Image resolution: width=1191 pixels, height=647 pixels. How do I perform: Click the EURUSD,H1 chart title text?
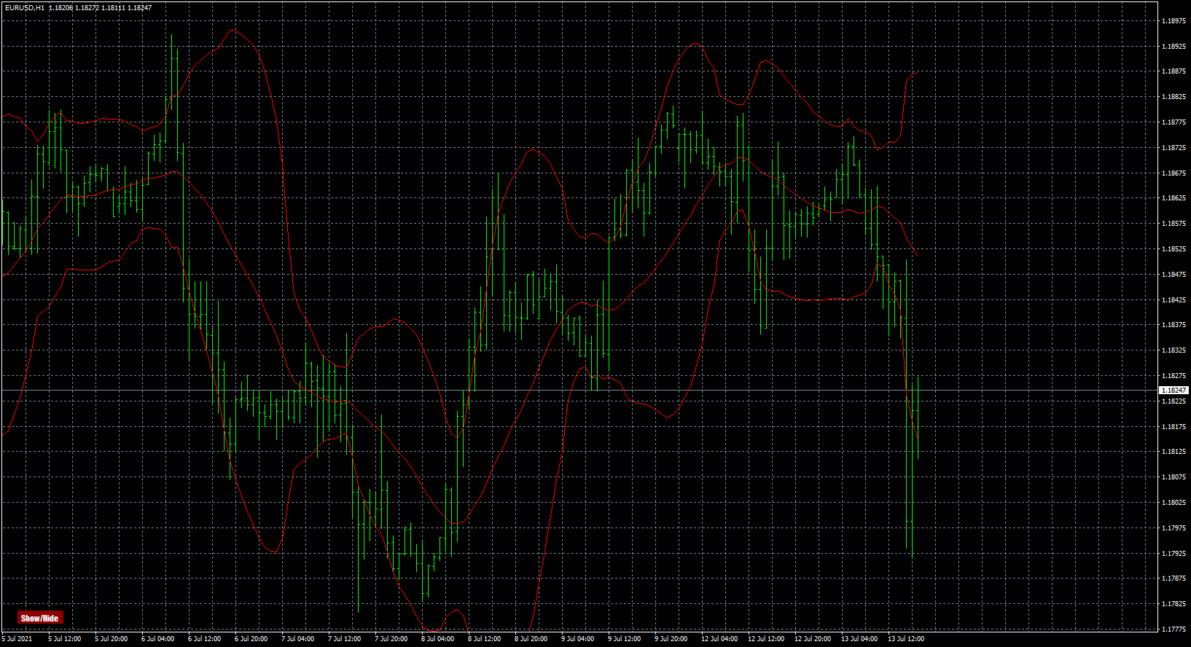tap(24, 7)
